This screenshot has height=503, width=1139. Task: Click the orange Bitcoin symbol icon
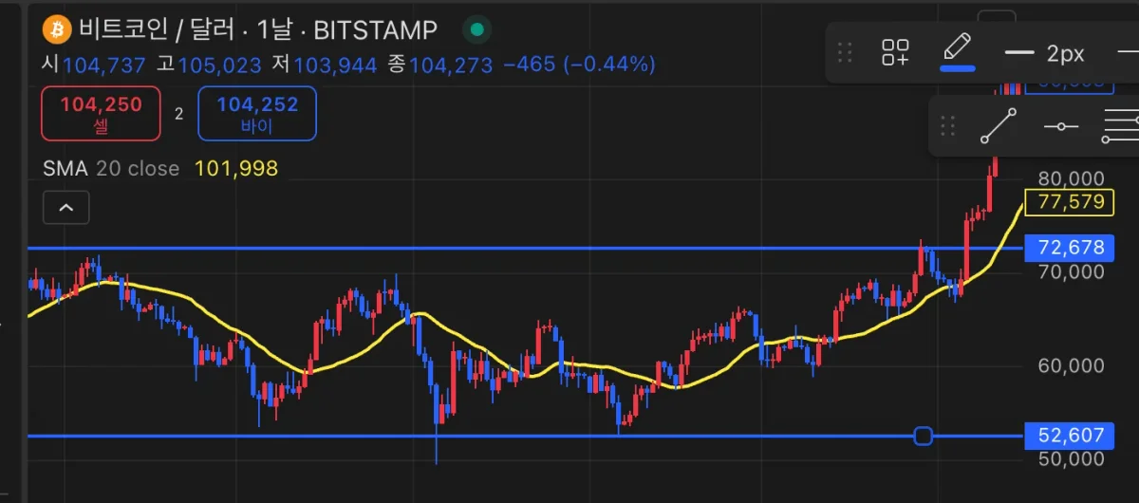click(57, 30)
